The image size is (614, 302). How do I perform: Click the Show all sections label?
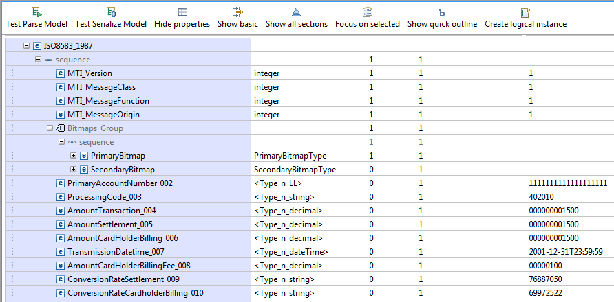[x=297, y=24]
